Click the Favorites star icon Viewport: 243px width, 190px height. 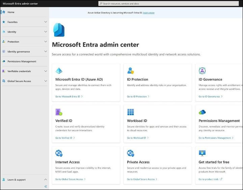coord(4,22)
